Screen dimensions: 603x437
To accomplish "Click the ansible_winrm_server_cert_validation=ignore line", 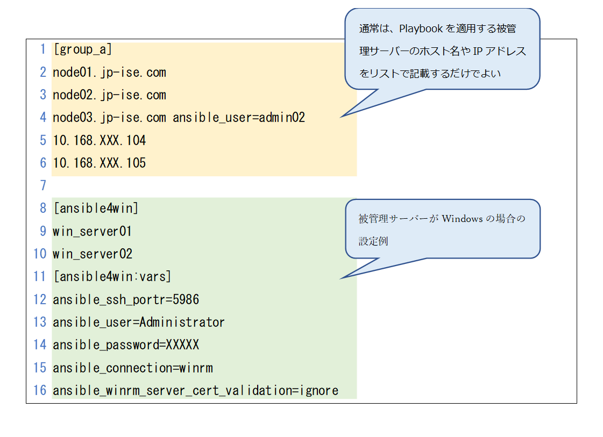I will pos(195,390).
